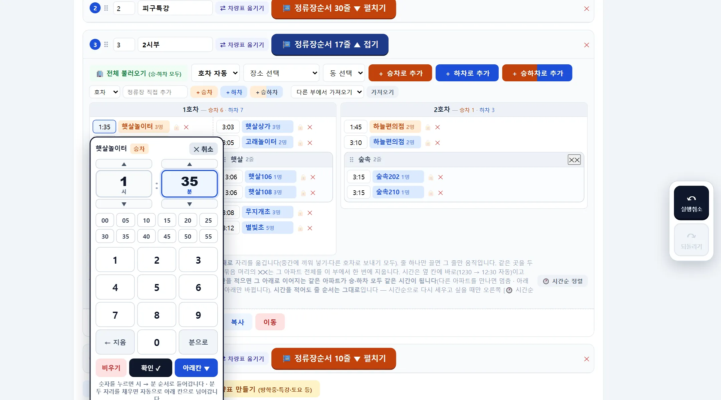Toggle lock on the 햇살놀이터 stop

(177, 127)
